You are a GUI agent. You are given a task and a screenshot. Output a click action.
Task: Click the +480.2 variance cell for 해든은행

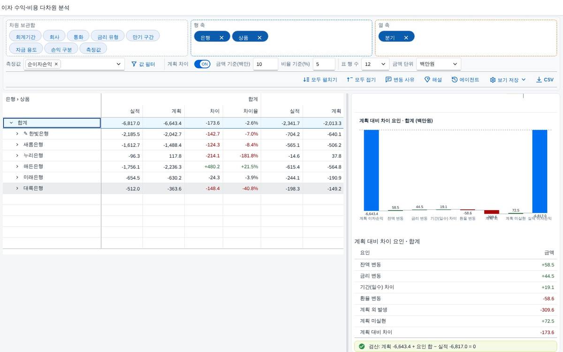point(204,167)
